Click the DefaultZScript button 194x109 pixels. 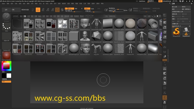pos(167,1)
